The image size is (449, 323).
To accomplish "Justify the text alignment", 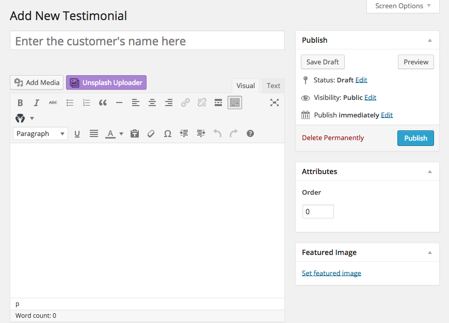I will pos(93,133).
